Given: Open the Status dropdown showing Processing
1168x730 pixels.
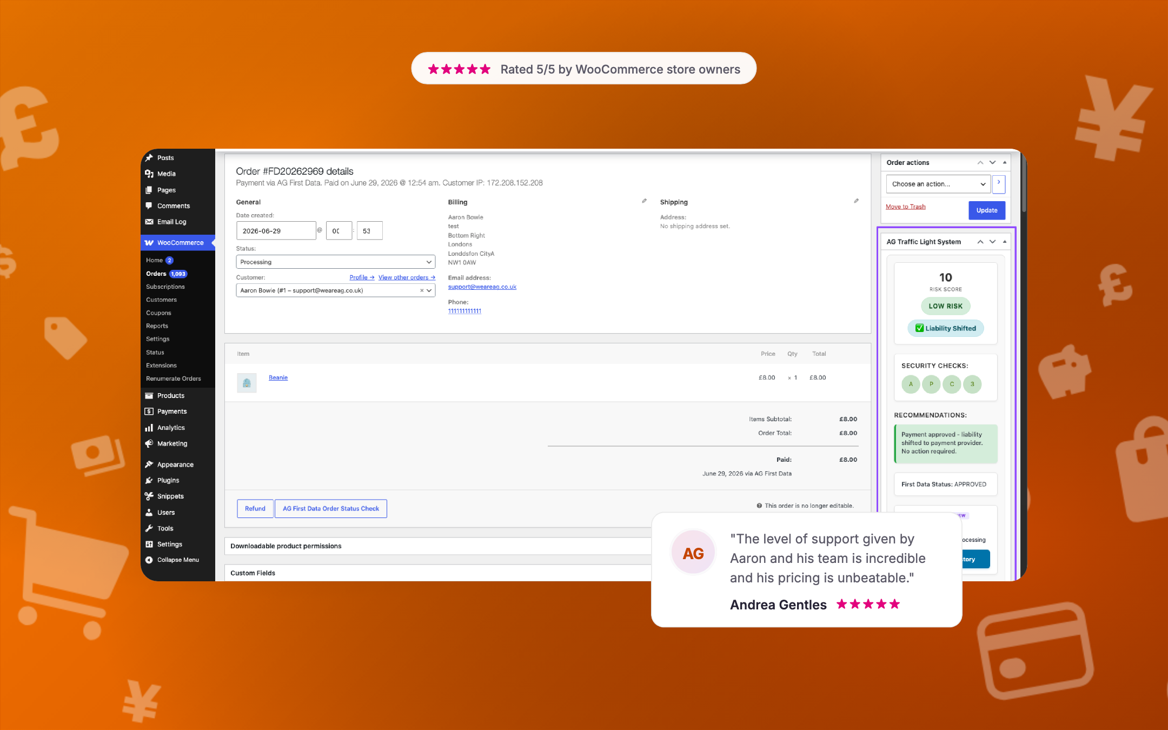Looking at the screenshot, I should 336,262.
